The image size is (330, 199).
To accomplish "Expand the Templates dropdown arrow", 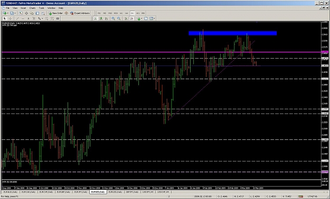I will coord(154,18).
